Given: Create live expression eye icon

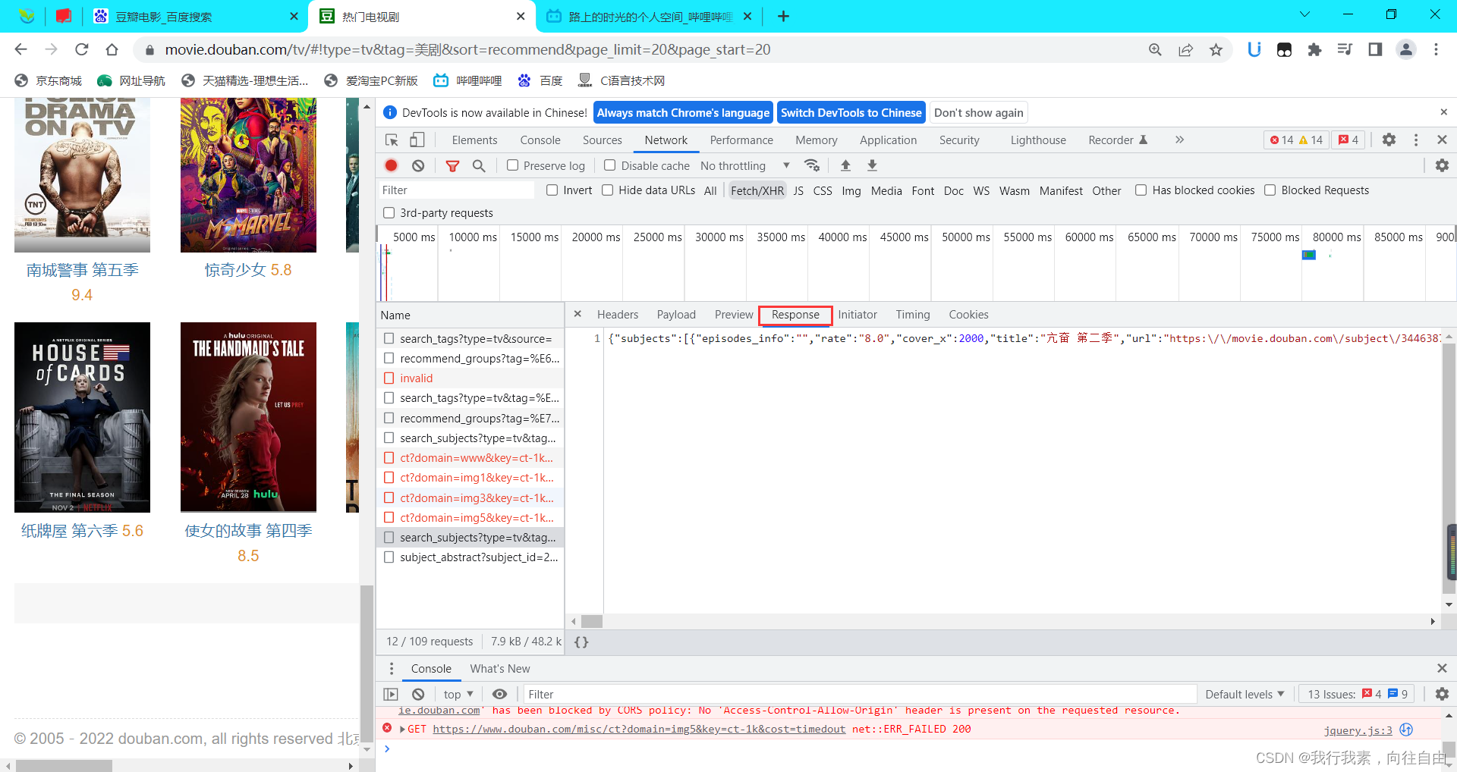Looking at the screenshot, I should point(499,694).
